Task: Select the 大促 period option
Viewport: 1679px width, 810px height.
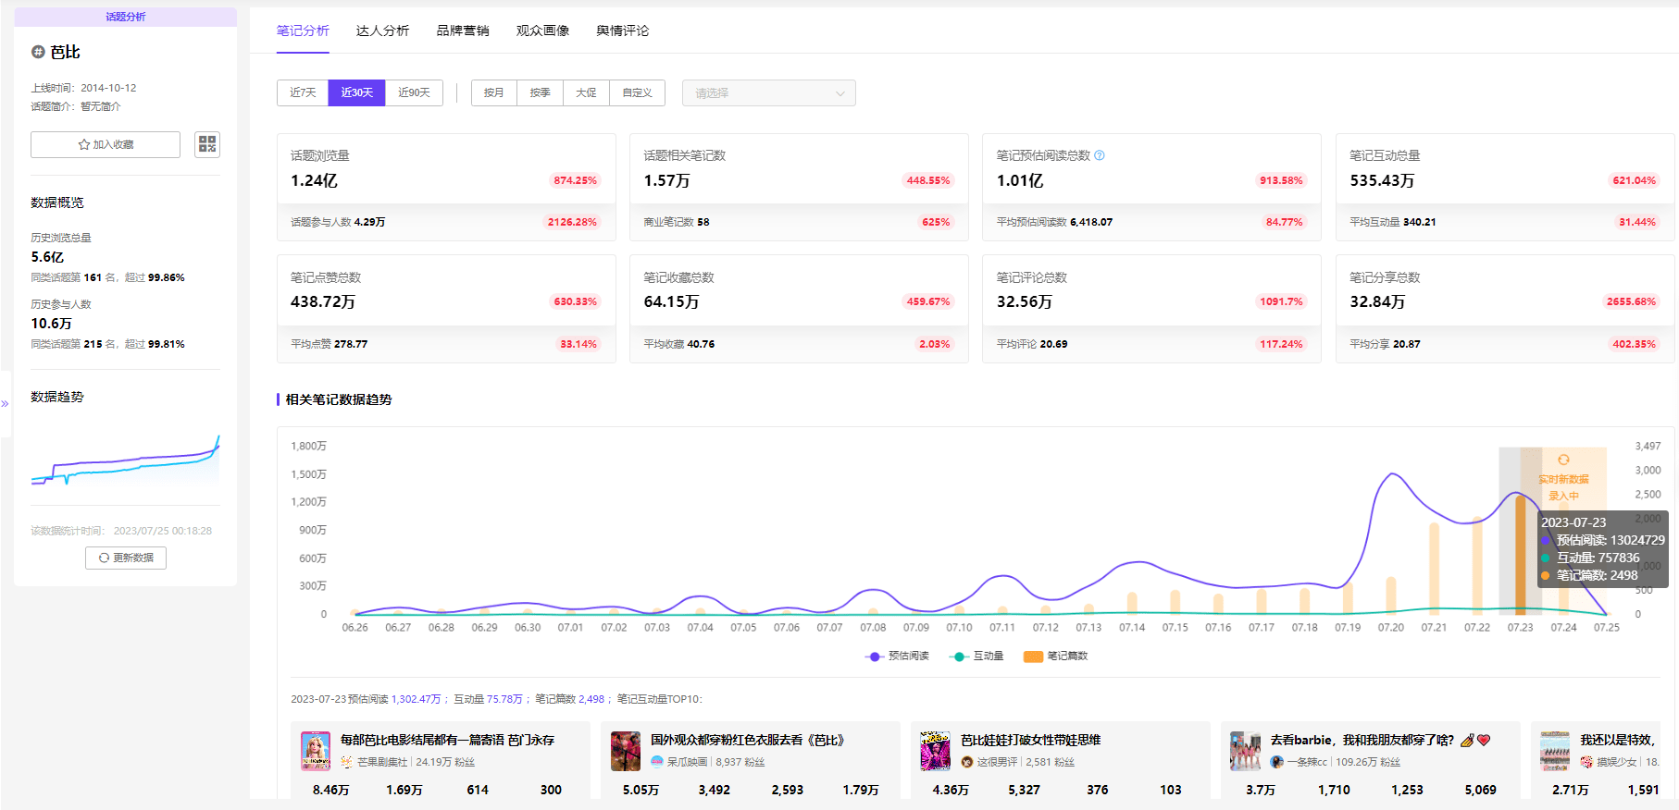Action: click(x=587, y=92)
